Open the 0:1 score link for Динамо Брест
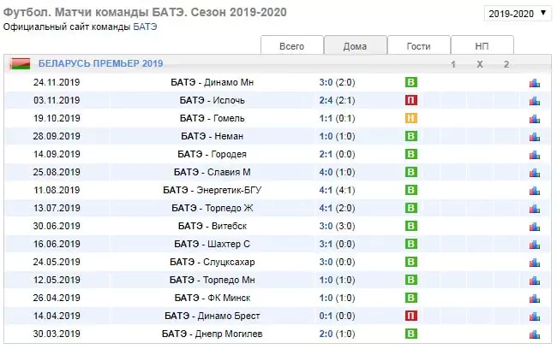Screen dimensions: 557x349 click(x=326, y=316)
